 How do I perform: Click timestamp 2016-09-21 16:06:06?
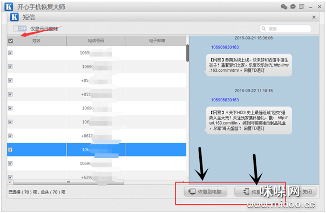[254, 38]
